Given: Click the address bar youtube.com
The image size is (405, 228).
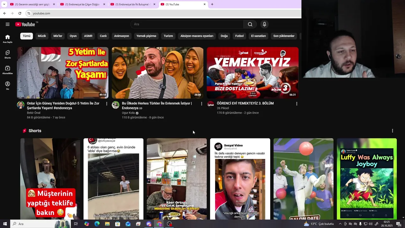Looking at the screenshot, I should point(41,13).
